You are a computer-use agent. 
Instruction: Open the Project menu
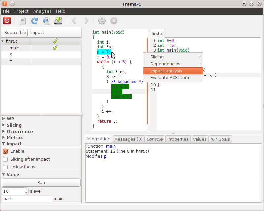21,11
